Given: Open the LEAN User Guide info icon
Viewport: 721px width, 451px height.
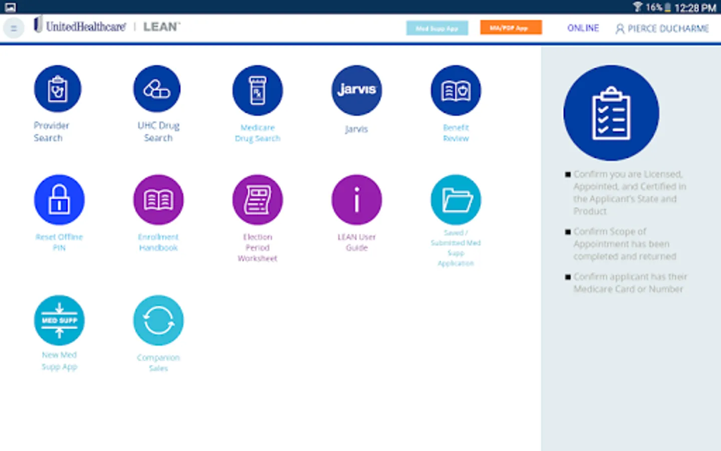Looking at the screenshot, I should (x=356, y=199).
